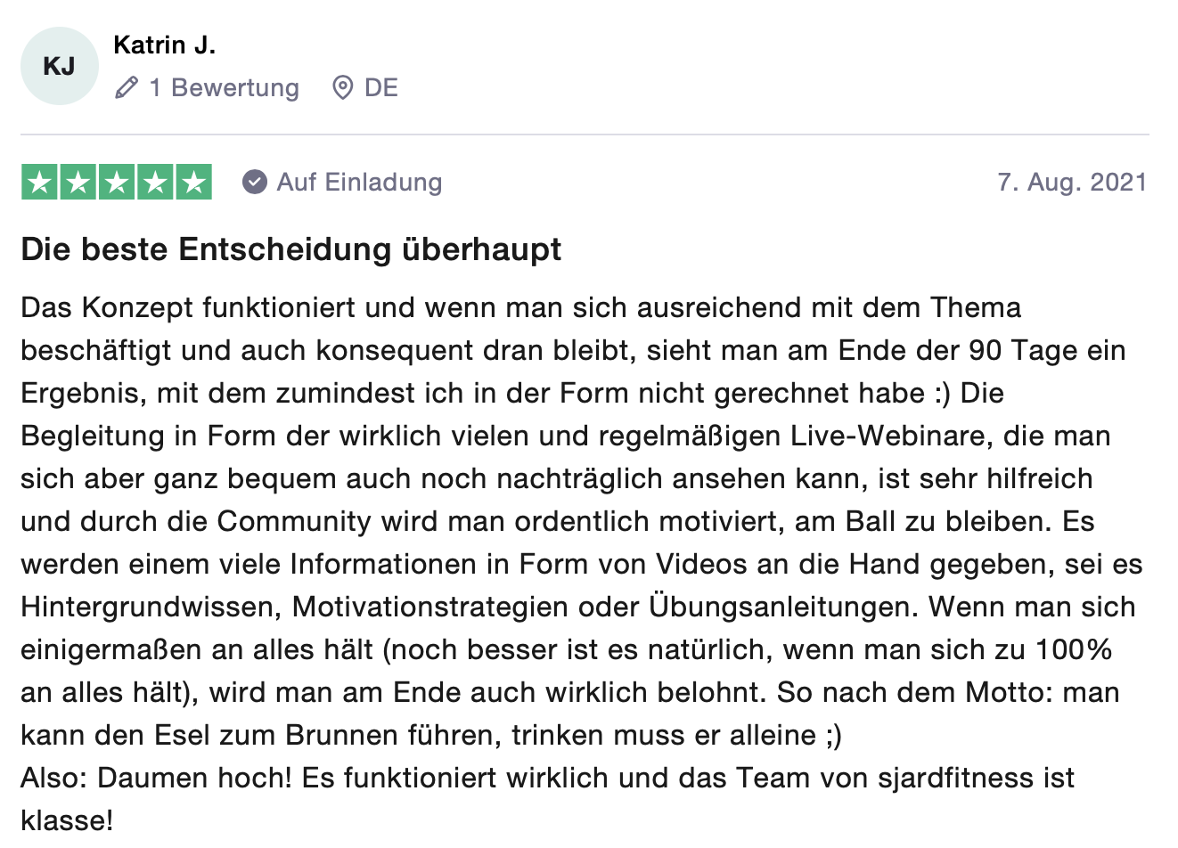Click the KJ avatar circle
Viewport: 1178px width, 848px height.
(x=60, y=66)
